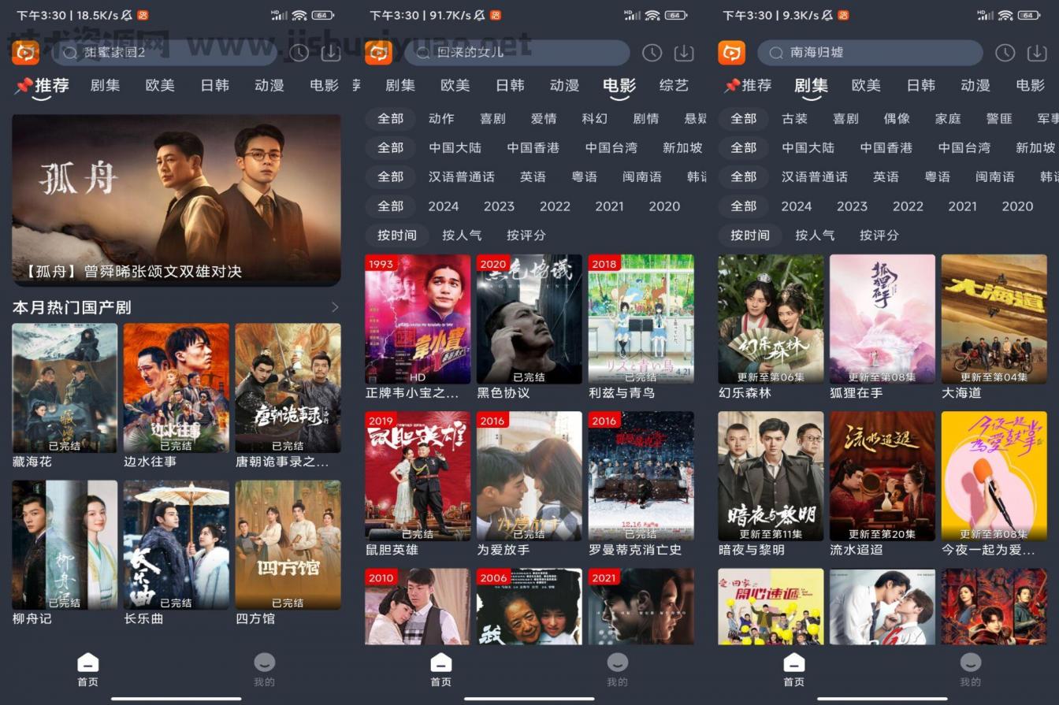Open 正牌韦小宝 1993 movie poster

click(418, 319)
